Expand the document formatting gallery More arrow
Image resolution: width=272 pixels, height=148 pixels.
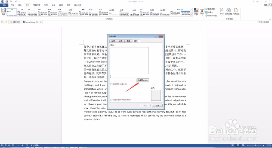click(x=192, y=15)
